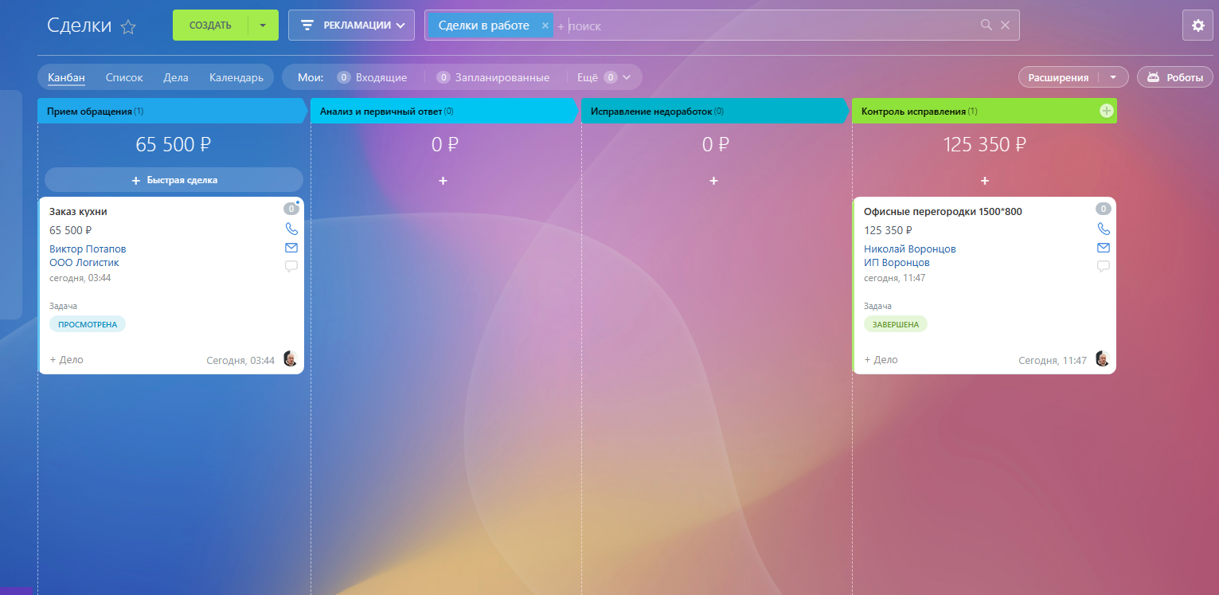Image resolution: width=1219 pixels, height=595 pixels.
Task: Open the Расширения dropdown arrow
Action: point(1113,77)
